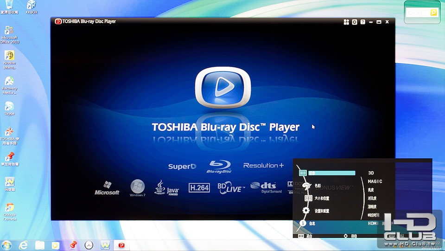Click the TOSHIBA Blu-ray Disc Player title text

[89, 21]
